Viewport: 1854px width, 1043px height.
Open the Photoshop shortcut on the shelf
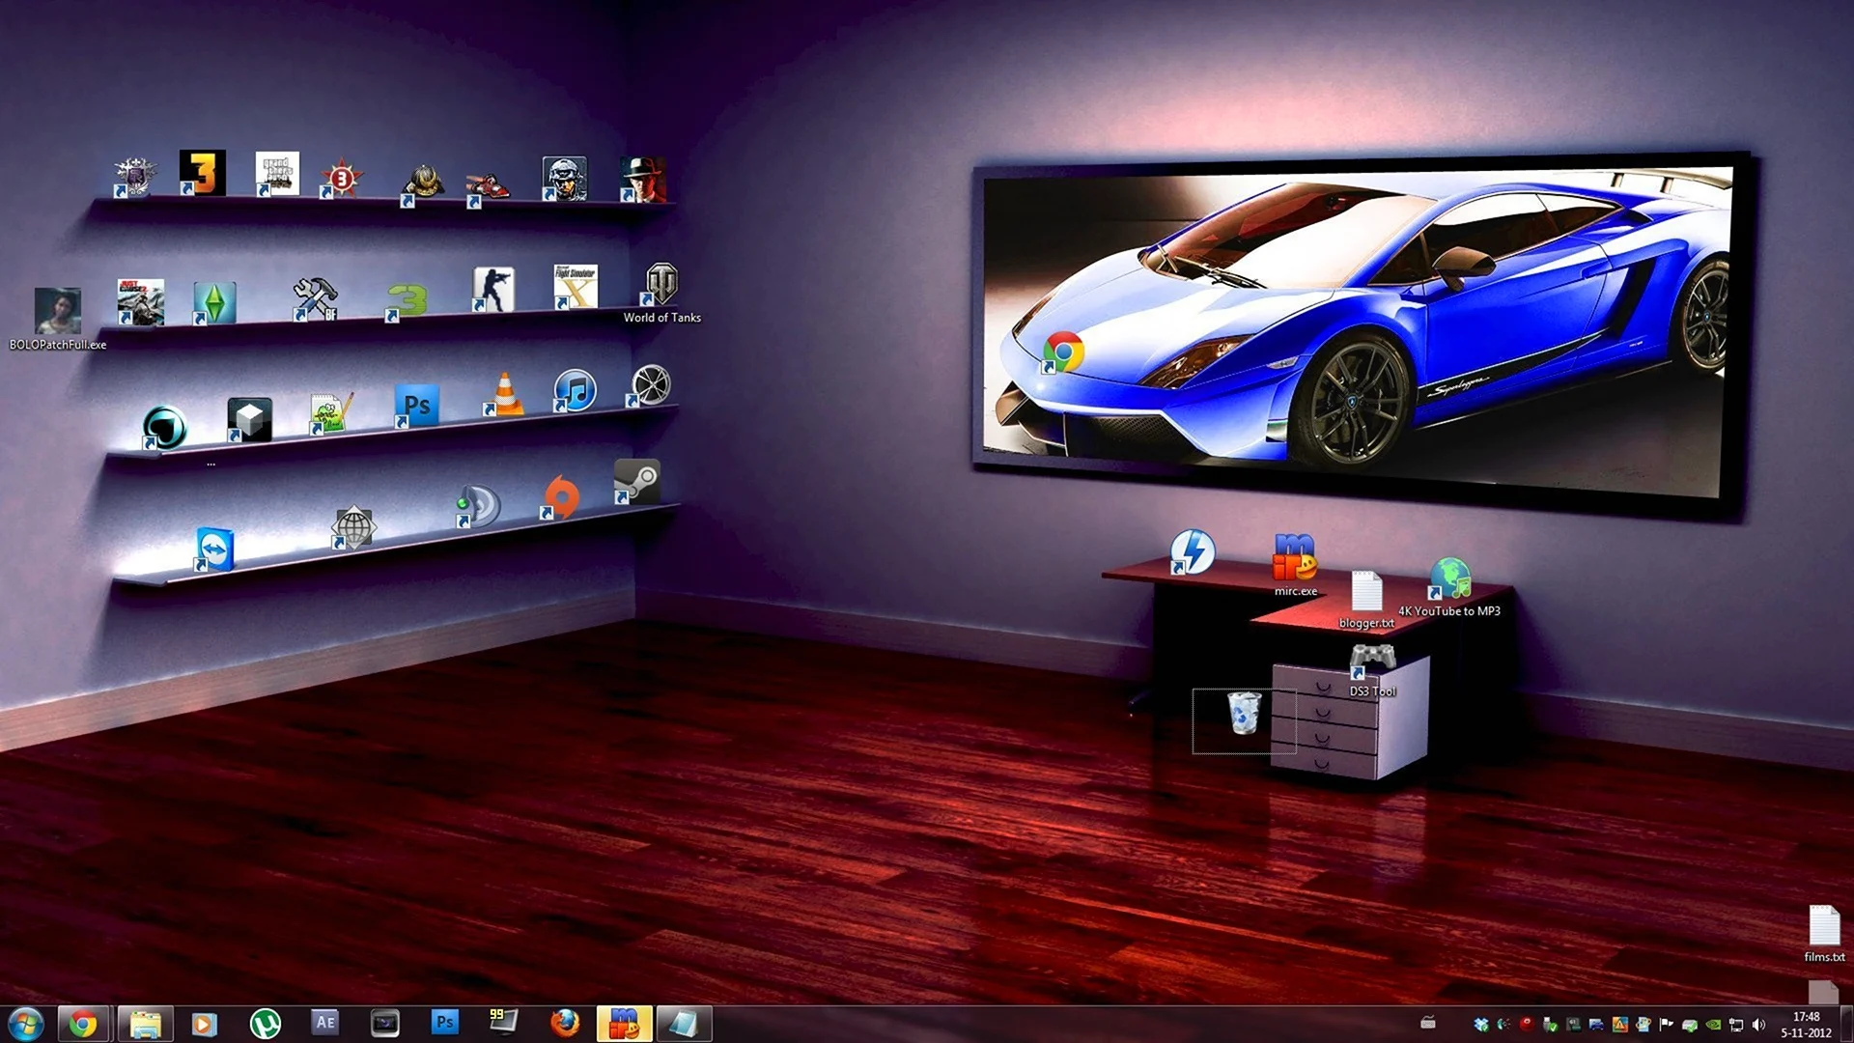[x=417, y=405]
